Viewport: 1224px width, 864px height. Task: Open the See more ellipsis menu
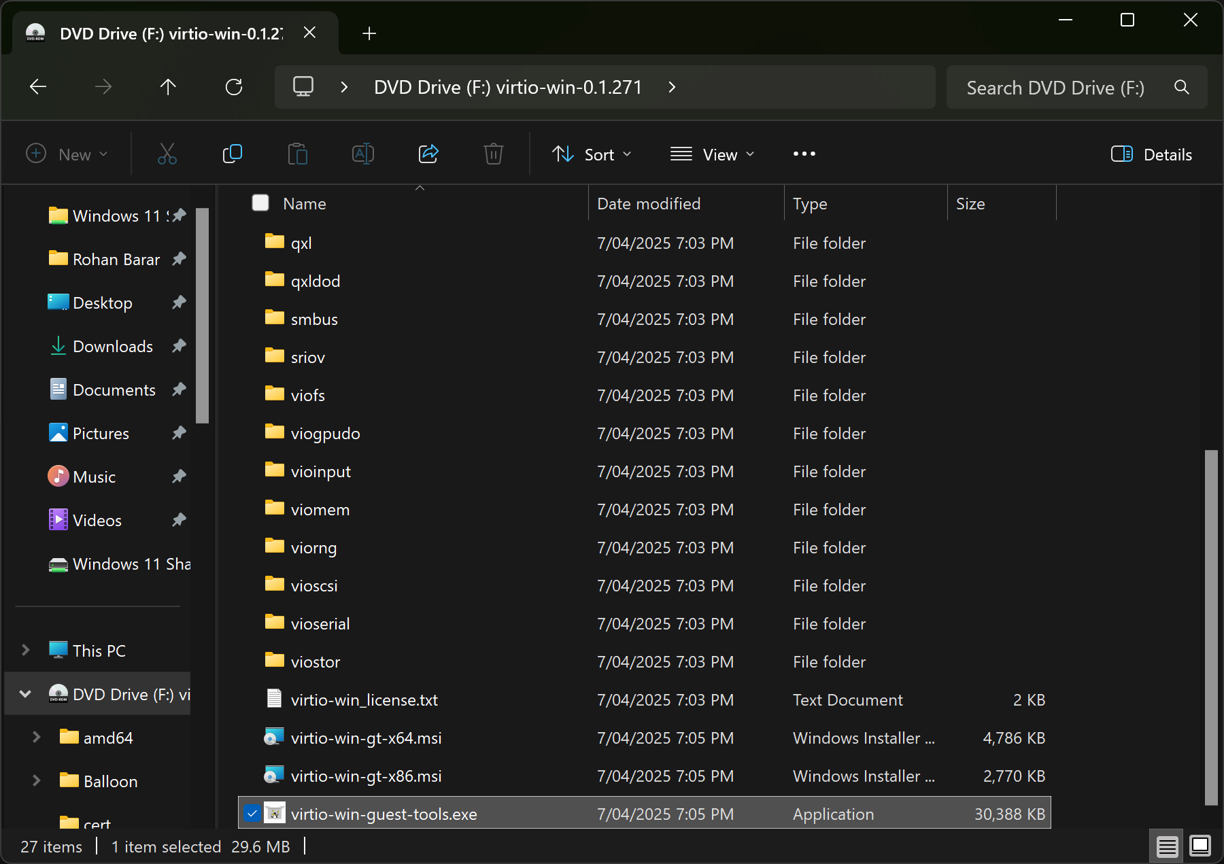pos(804,154)
